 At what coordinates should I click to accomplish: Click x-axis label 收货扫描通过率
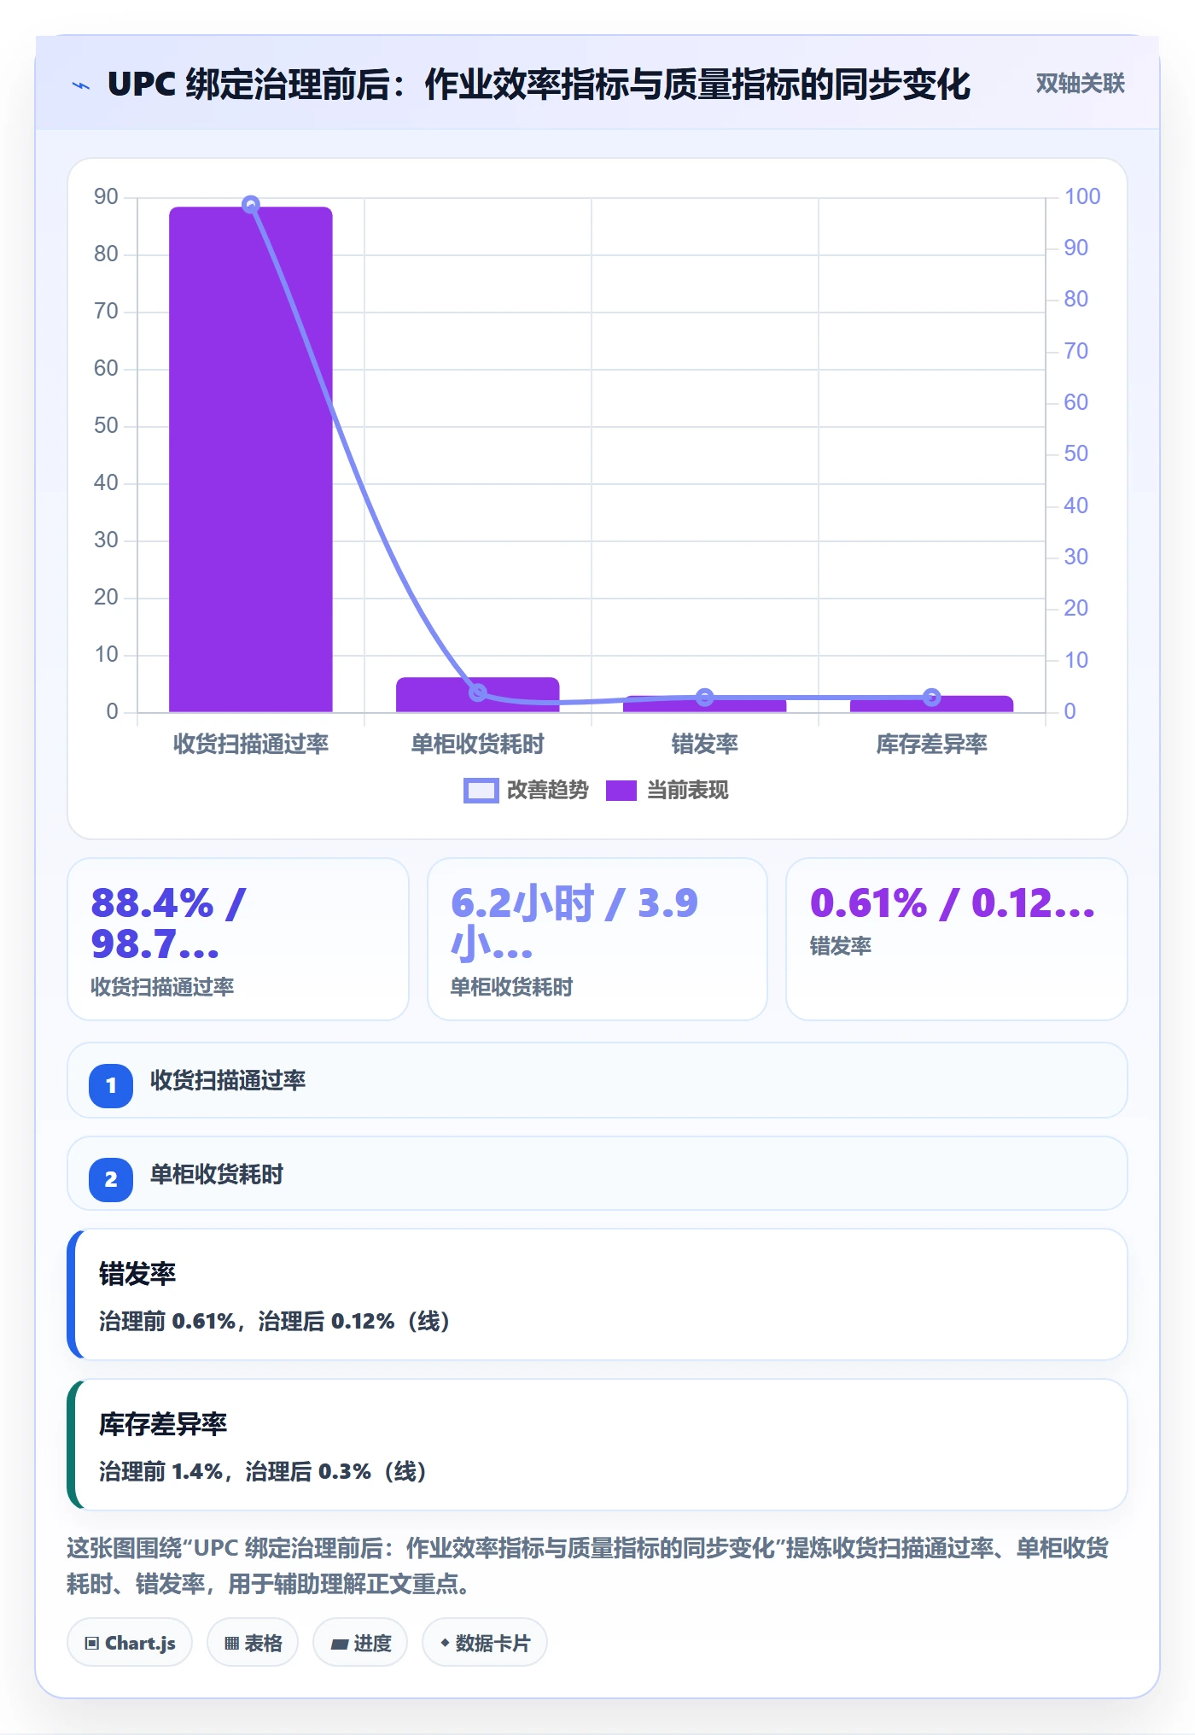point(251,745)
